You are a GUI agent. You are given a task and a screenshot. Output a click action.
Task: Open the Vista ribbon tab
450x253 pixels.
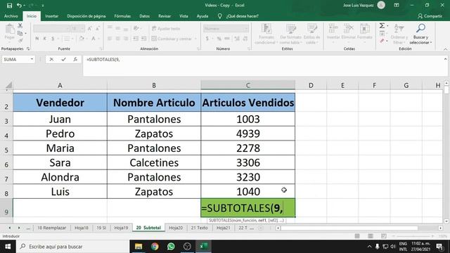[184, 16]
